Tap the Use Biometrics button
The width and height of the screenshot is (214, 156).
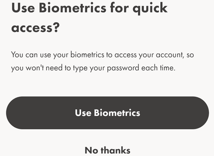click(x=107, y=113)
